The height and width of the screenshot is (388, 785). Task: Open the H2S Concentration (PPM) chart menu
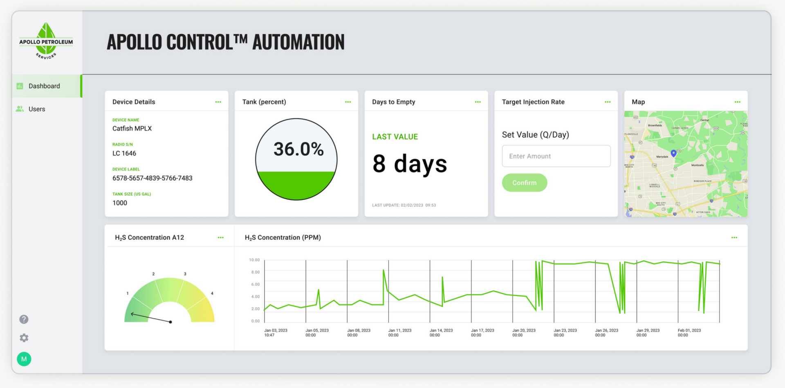pyautogui.click(x=734, y=237)
